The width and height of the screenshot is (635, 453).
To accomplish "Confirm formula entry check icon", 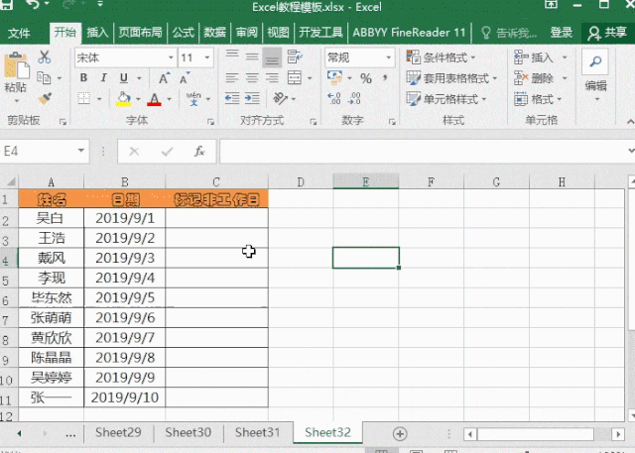I will pos(167,152).
